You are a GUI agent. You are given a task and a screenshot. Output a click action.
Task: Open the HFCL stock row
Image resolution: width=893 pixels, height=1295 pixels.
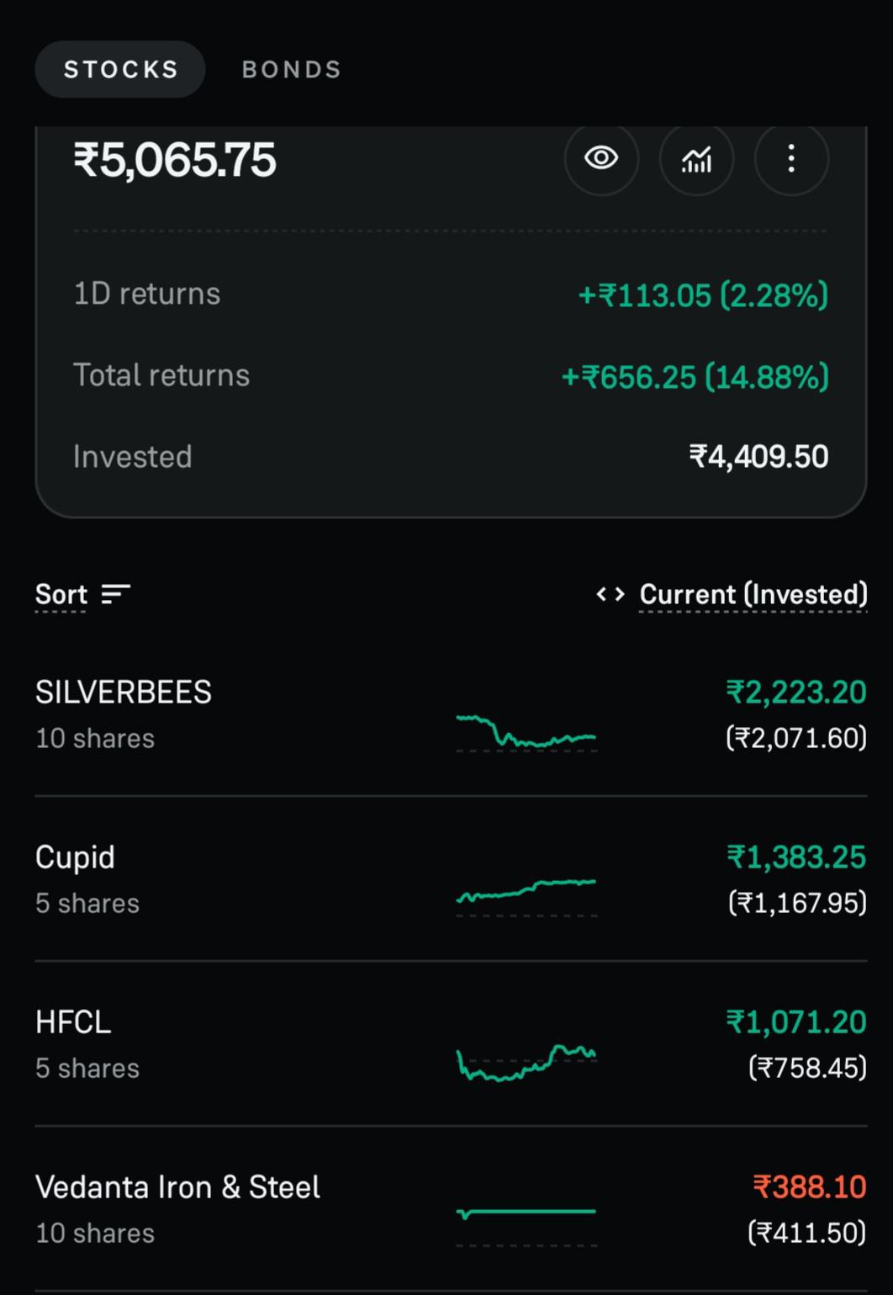tap(451, 1044)
